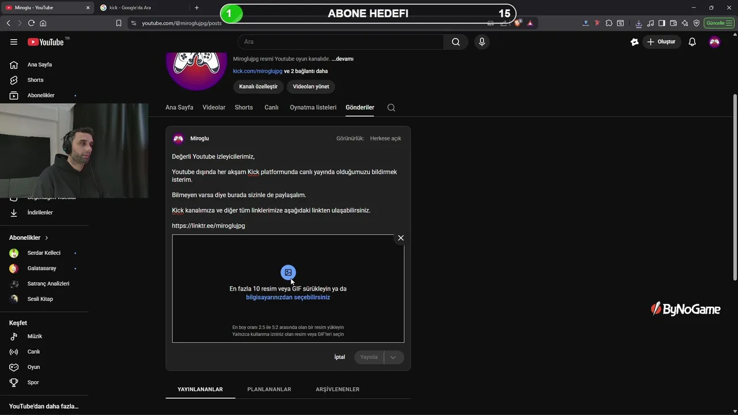Click the Kanalı özelleştir button
Screen dimensions: 738x415
[258, 86]
